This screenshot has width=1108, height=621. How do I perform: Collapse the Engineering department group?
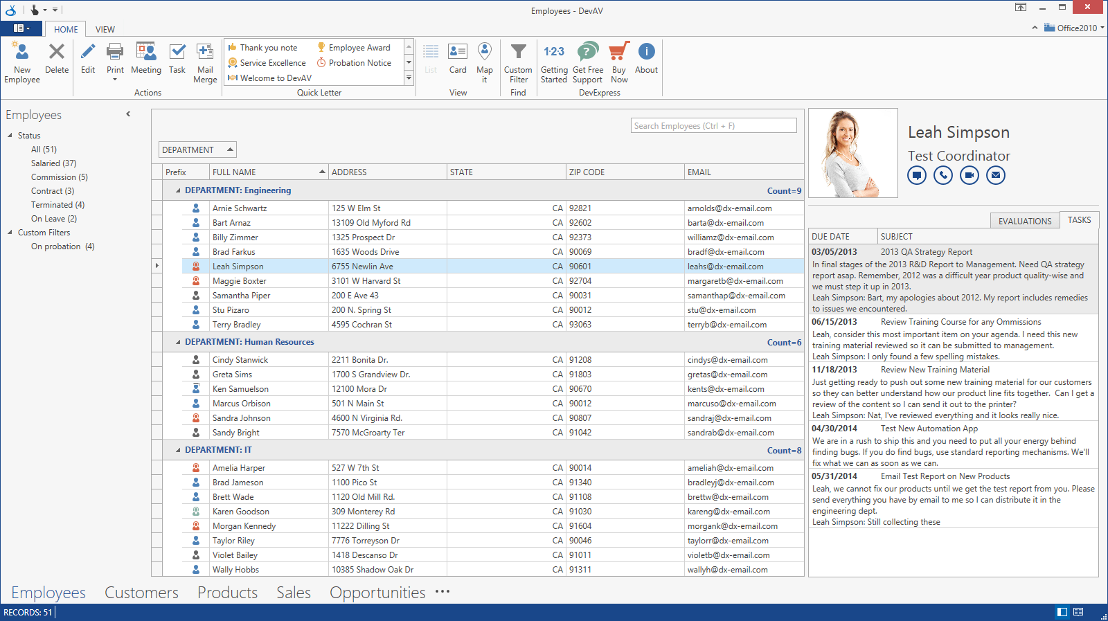178,190
